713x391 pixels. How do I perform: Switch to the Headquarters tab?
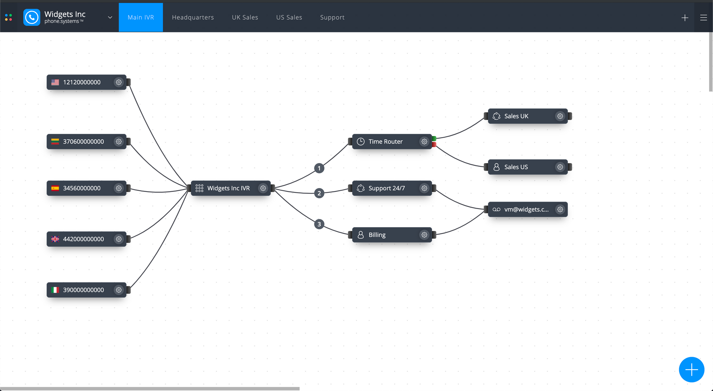[193, 17]
